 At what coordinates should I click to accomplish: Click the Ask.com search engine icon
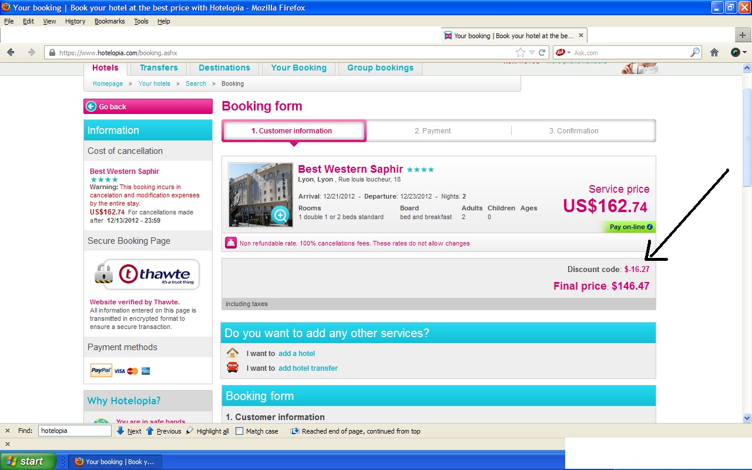click(560, 52)
